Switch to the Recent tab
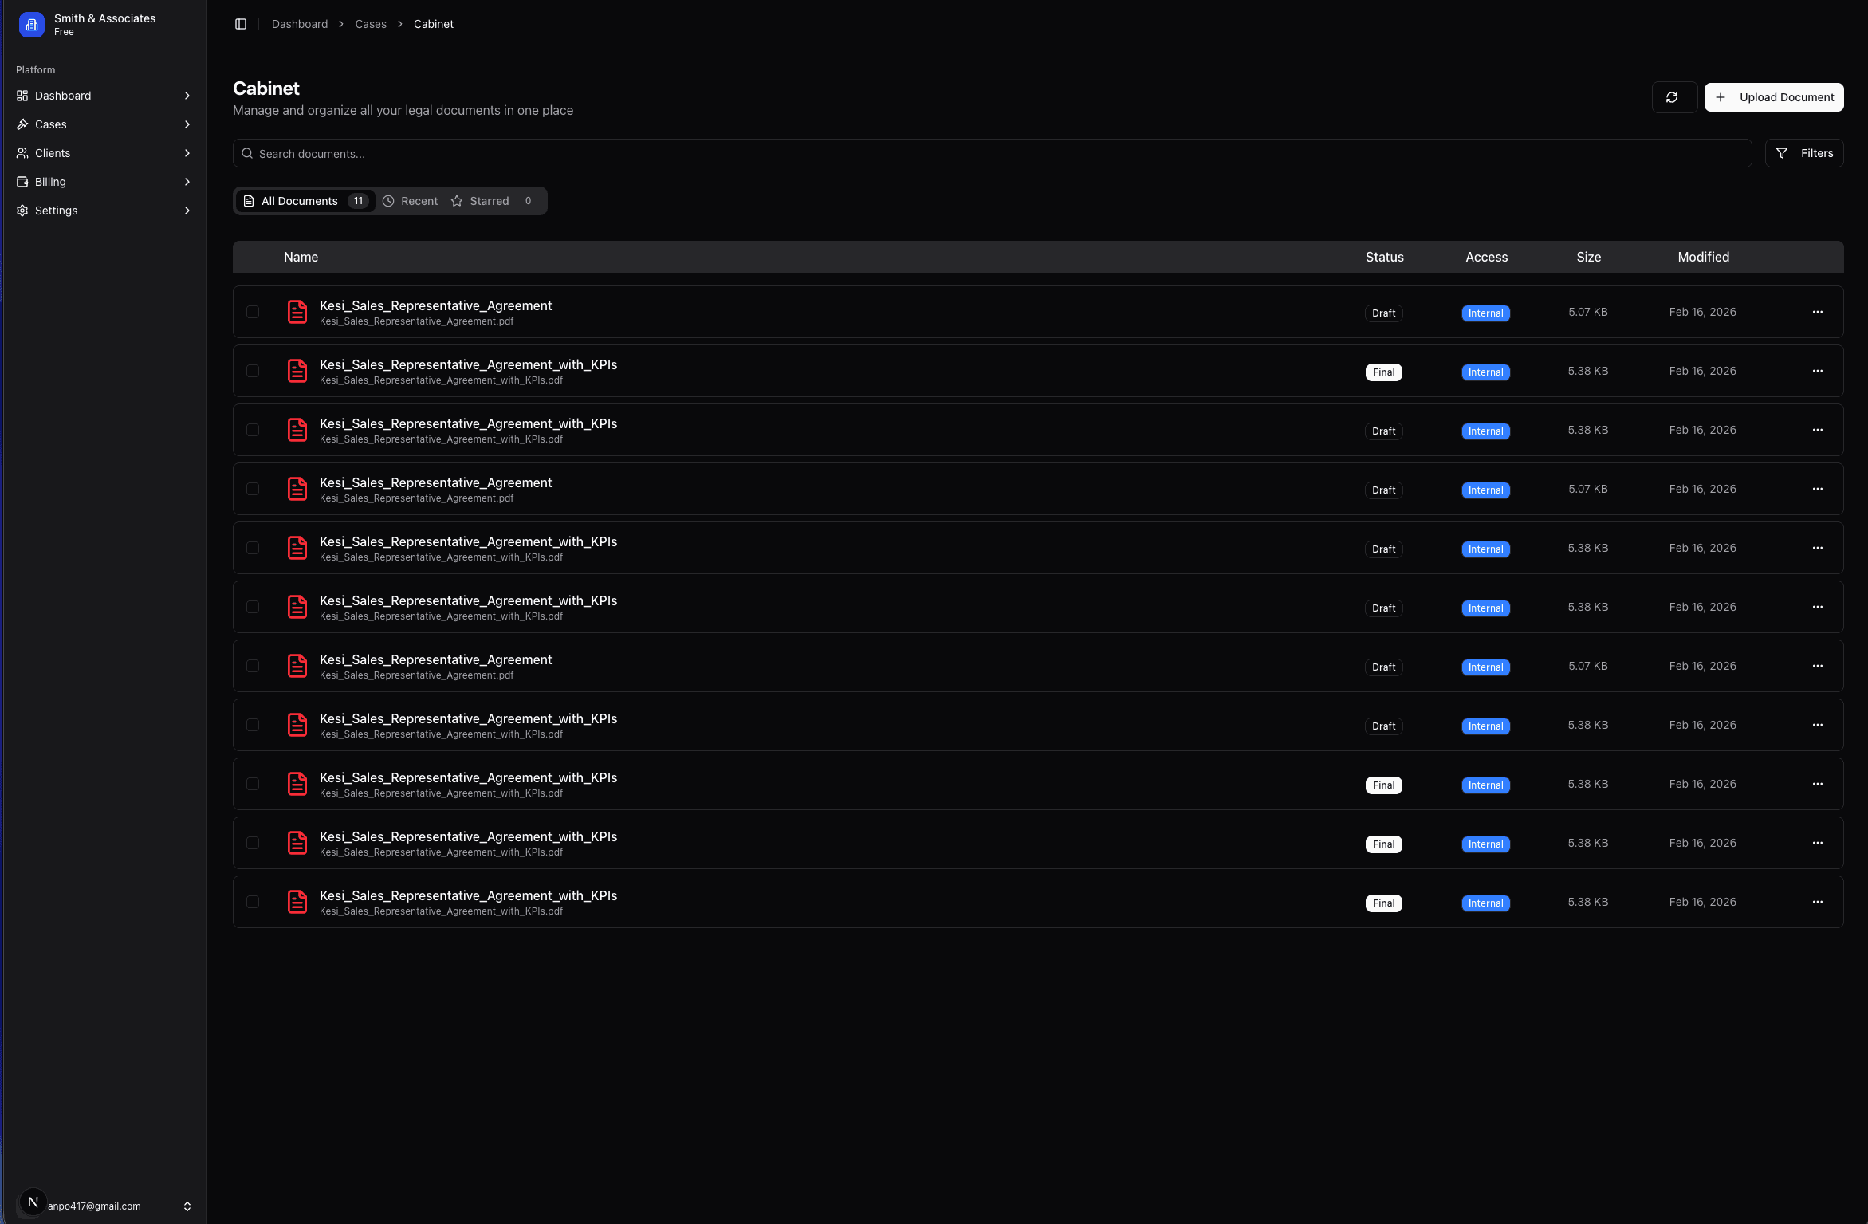Viewport: 1868px width, 1224px height. point(411,201)
